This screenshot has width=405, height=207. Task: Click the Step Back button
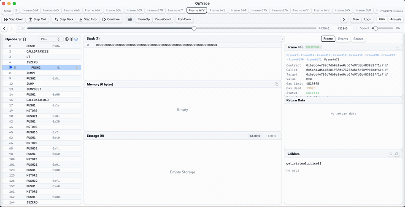pyautogui.click(x=64, y=19)
